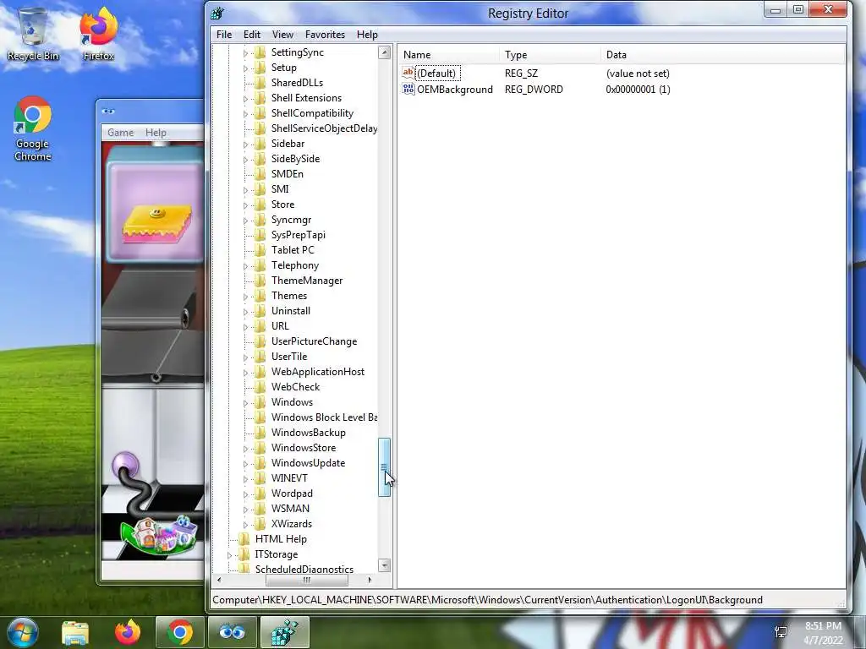Screen dimensions: 866x649
Task: Launch Firefox from the taskbar
Action: click(x=128, y=632)
